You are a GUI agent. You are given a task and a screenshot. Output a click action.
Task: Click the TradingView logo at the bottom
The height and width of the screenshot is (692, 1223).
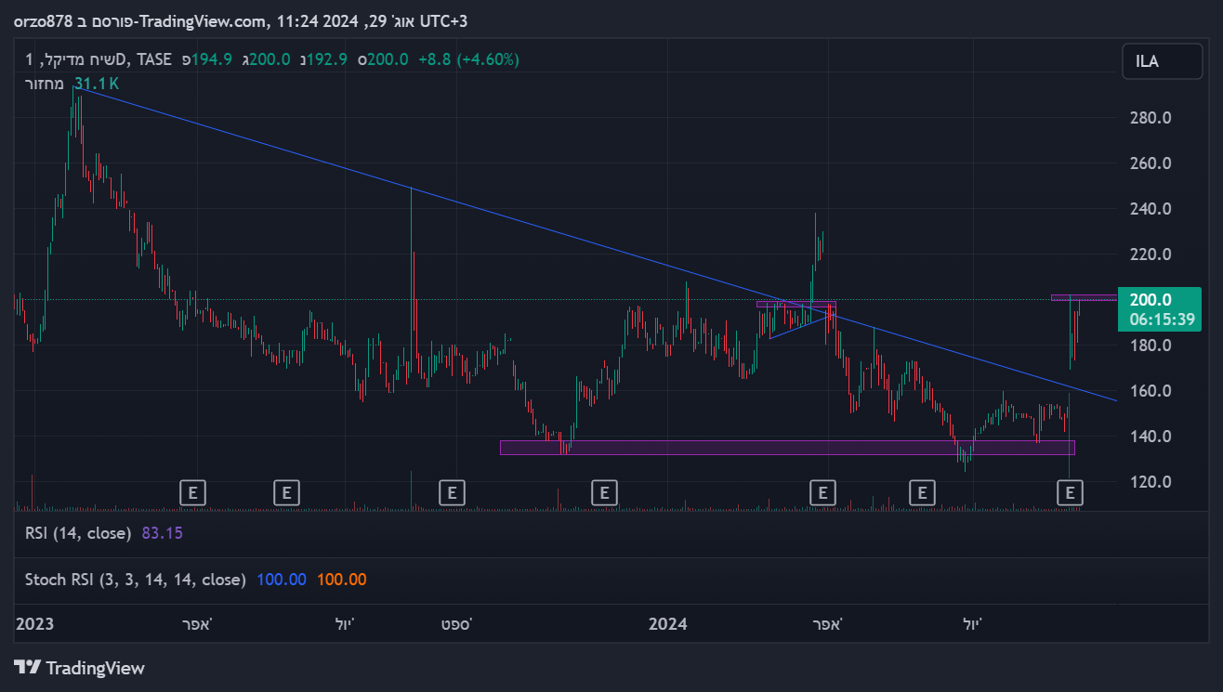(80, 667)
